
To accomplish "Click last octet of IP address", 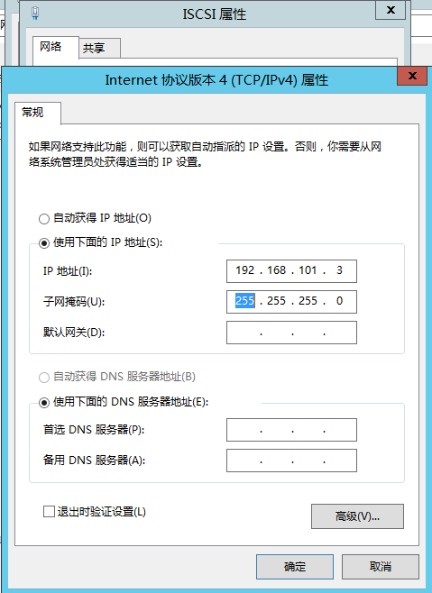I will pos(339,270).
